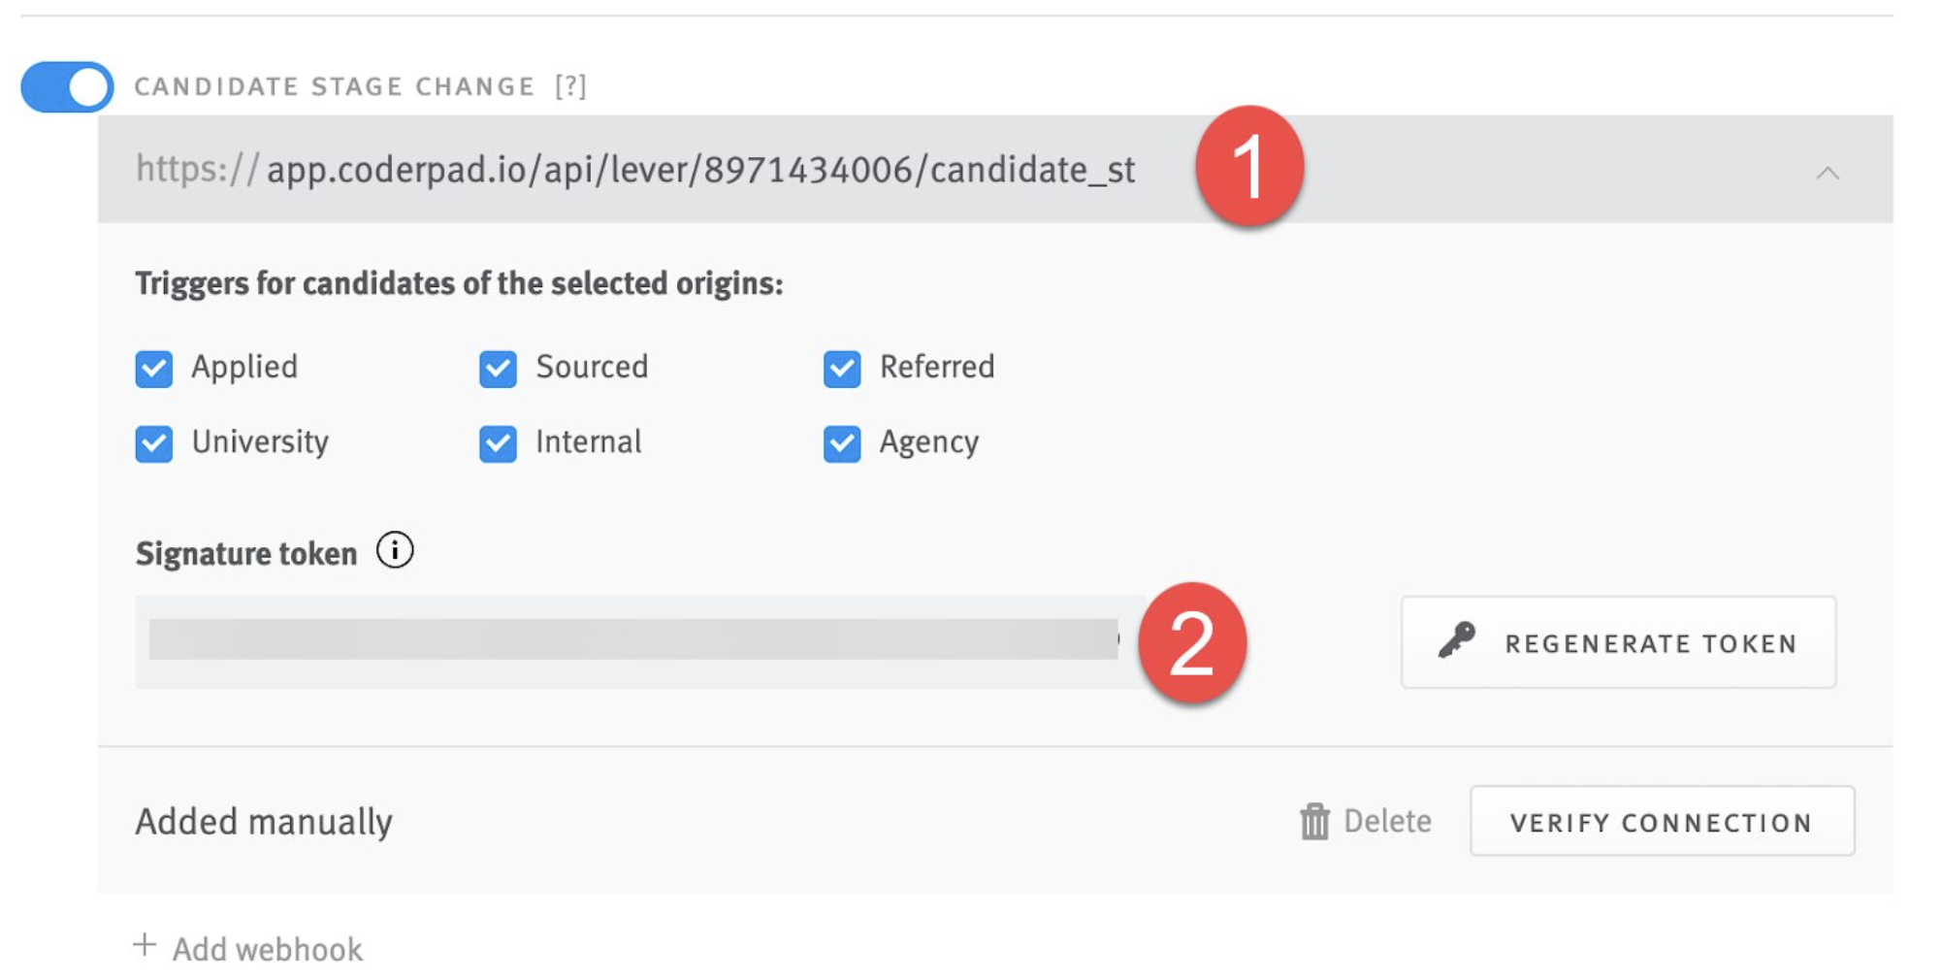Viewport: 1942px width, 978px height.
Task: Click the Added manually label
Action: (263, 821)
